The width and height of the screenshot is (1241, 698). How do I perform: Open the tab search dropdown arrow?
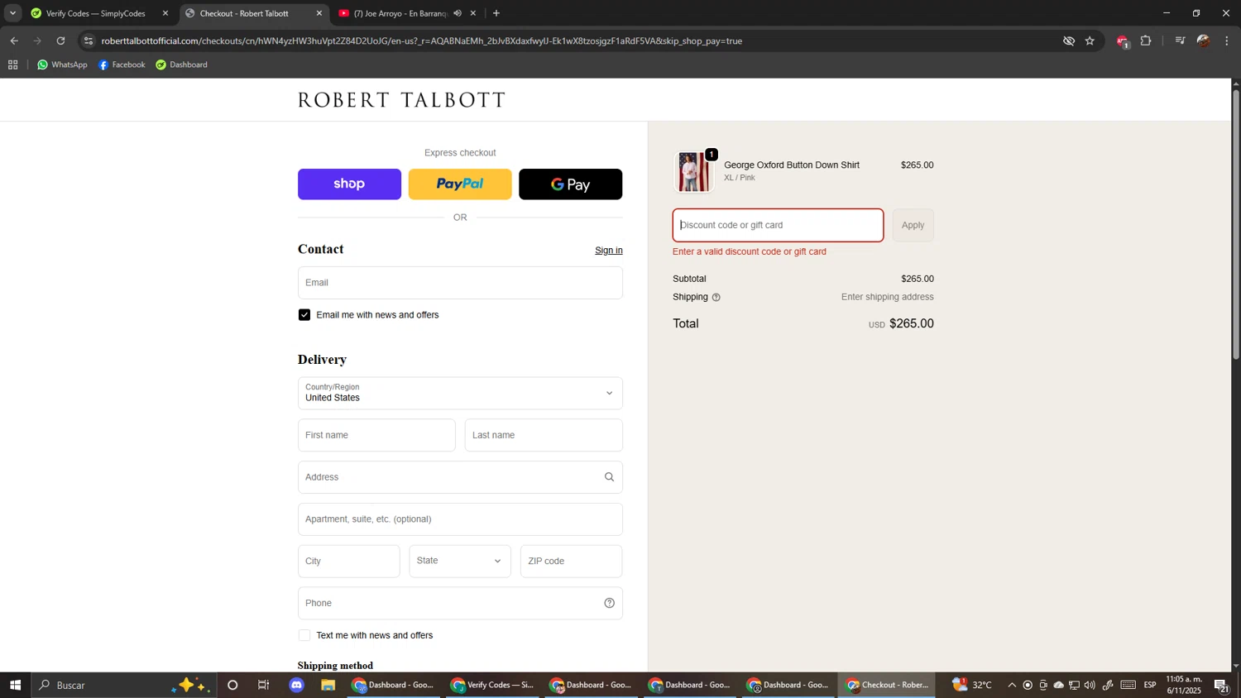(x=12, y=13)
